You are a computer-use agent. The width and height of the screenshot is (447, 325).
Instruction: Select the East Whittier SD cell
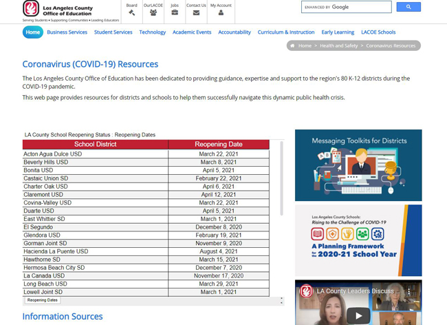pyautogui.click(x=95, y=219)
